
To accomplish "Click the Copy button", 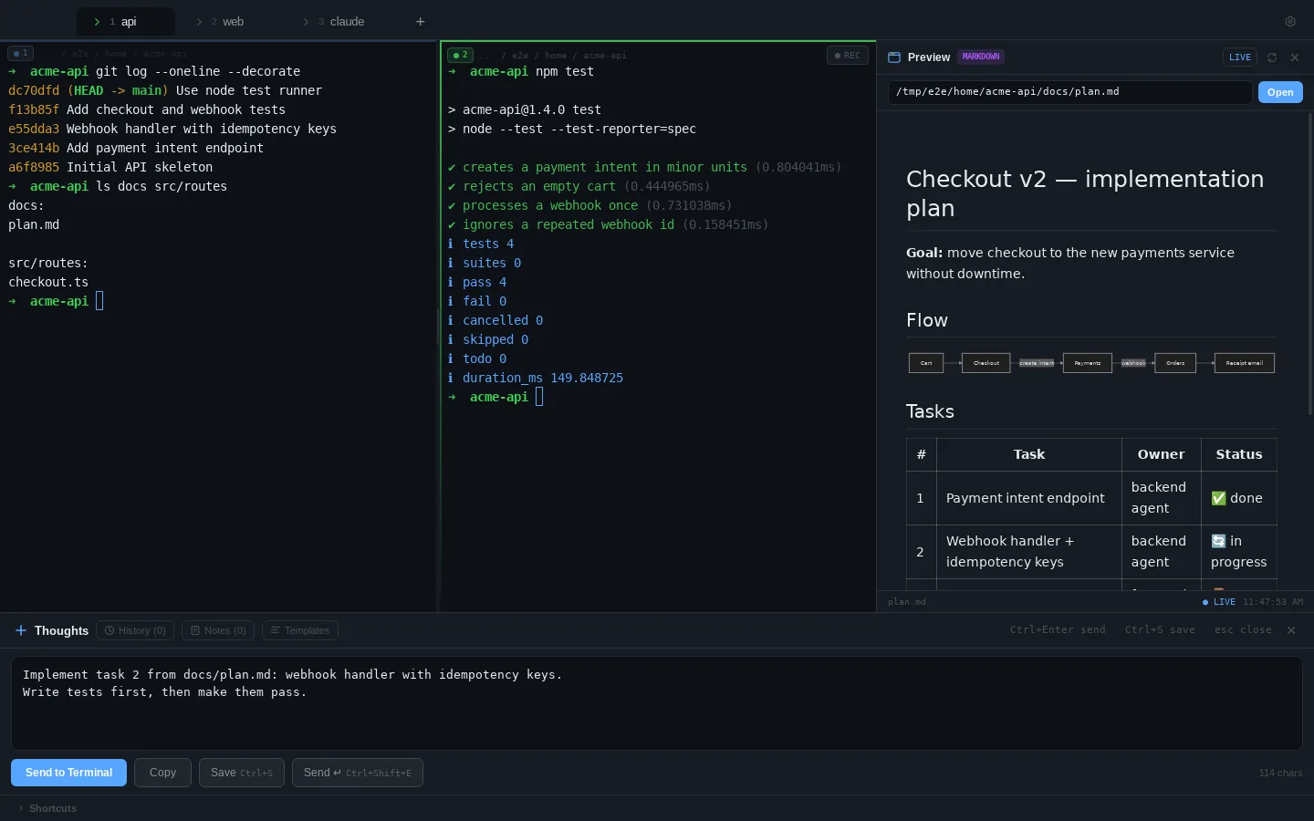I will (x=162, y=773).
